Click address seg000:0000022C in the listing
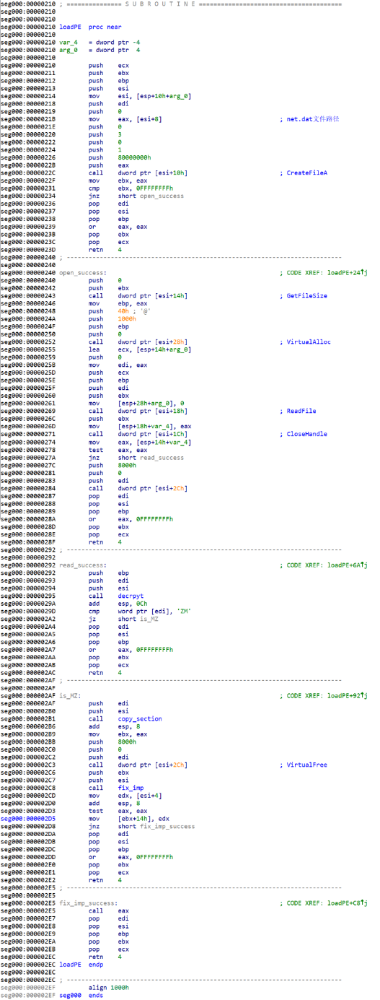Image resolution: width=380 pixels, height=1000 pixels. pyautogui.click(x=28, y=173)
